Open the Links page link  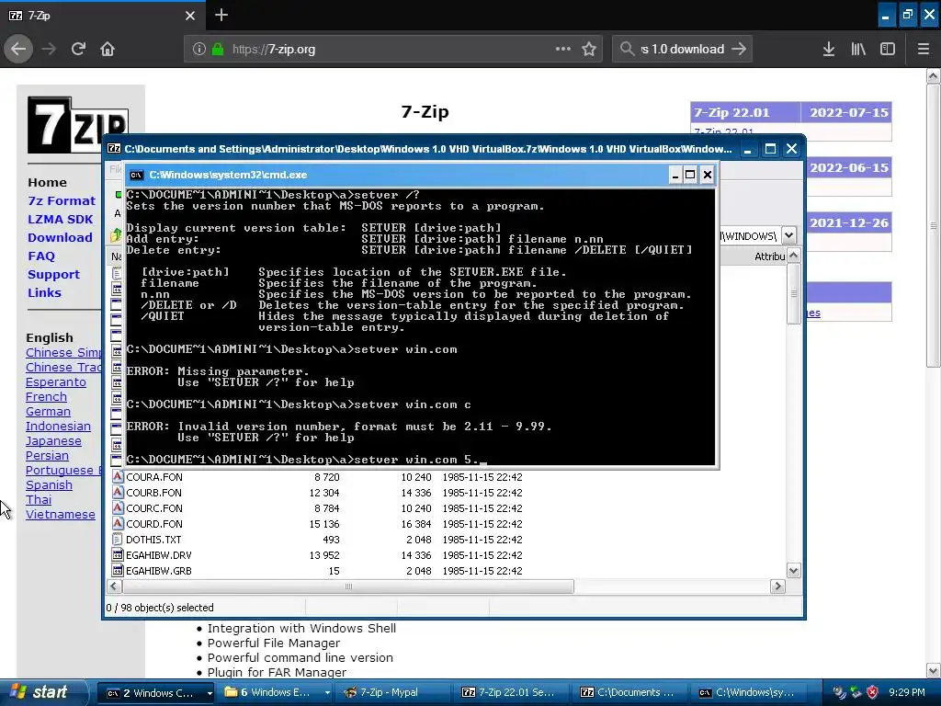pos(44,293)
